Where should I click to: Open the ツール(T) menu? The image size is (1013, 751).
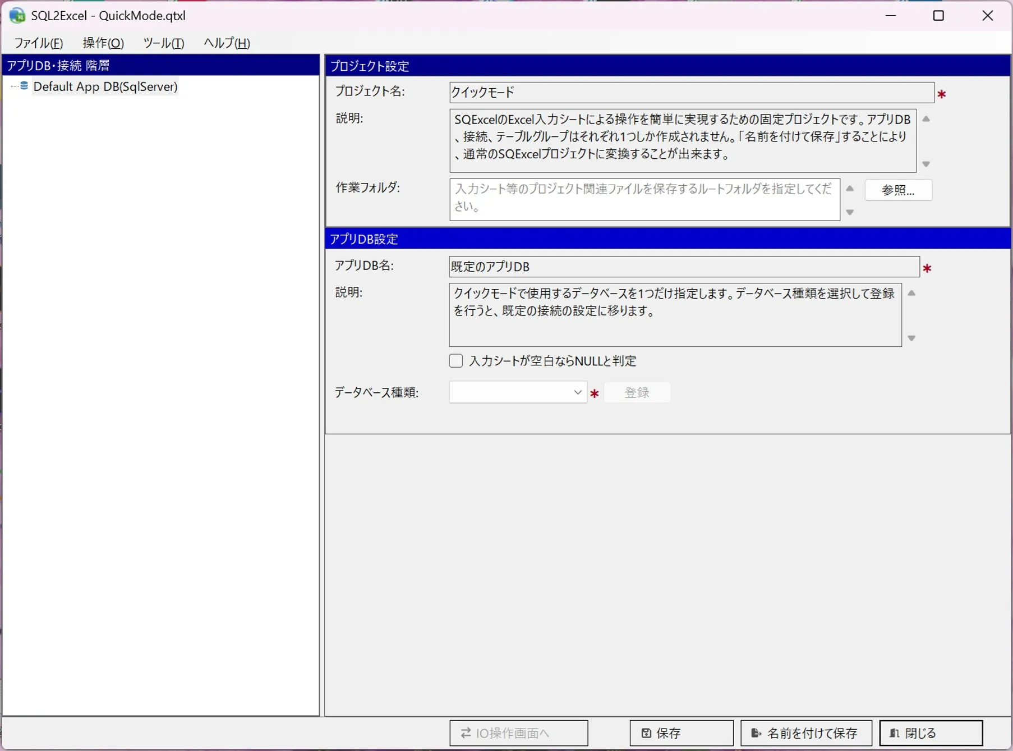(x=163, y=43)
